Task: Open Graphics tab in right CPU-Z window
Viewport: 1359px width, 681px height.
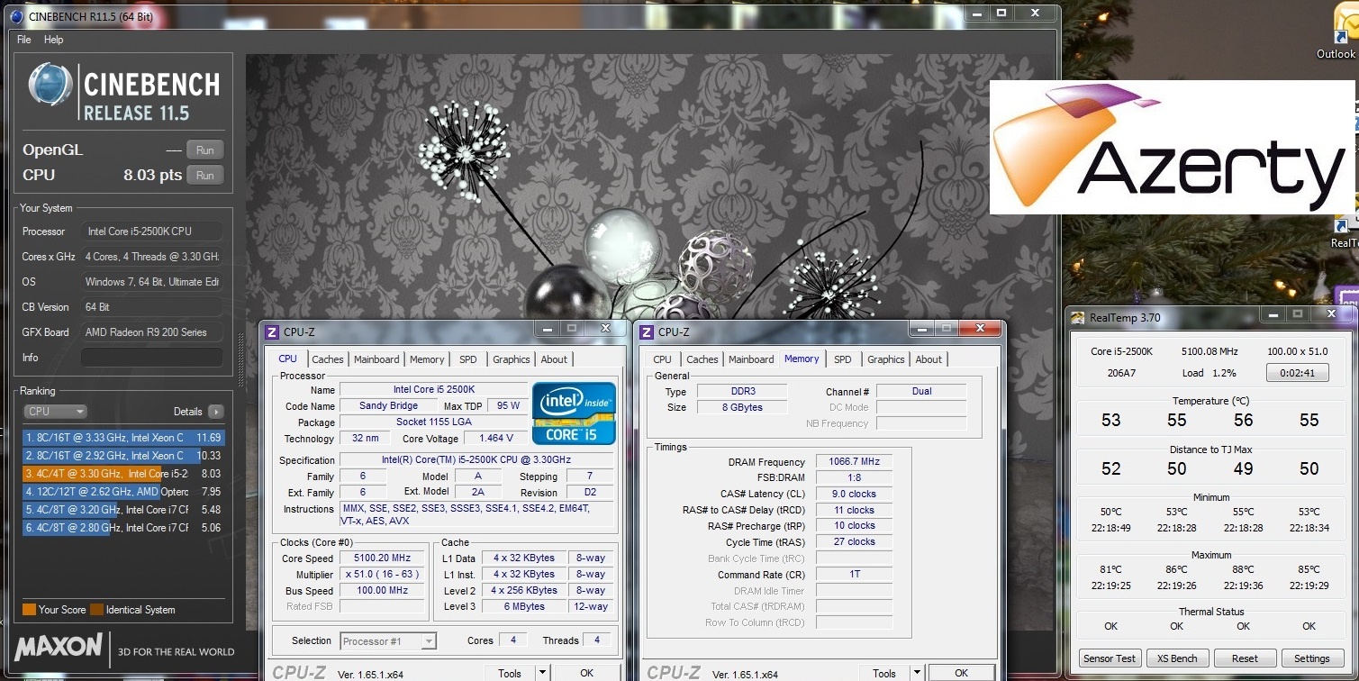Action: click(886, 359)
